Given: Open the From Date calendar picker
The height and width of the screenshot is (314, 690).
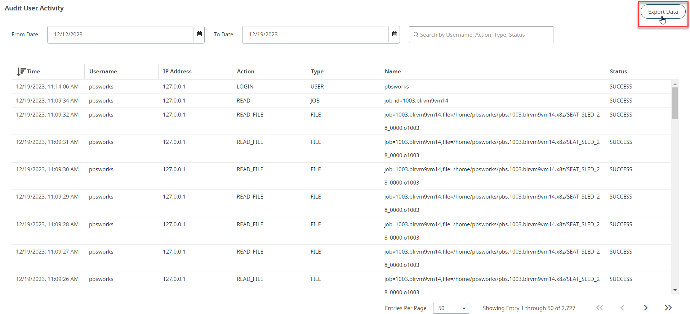Looking at the screenshot, I should point(199,34).
